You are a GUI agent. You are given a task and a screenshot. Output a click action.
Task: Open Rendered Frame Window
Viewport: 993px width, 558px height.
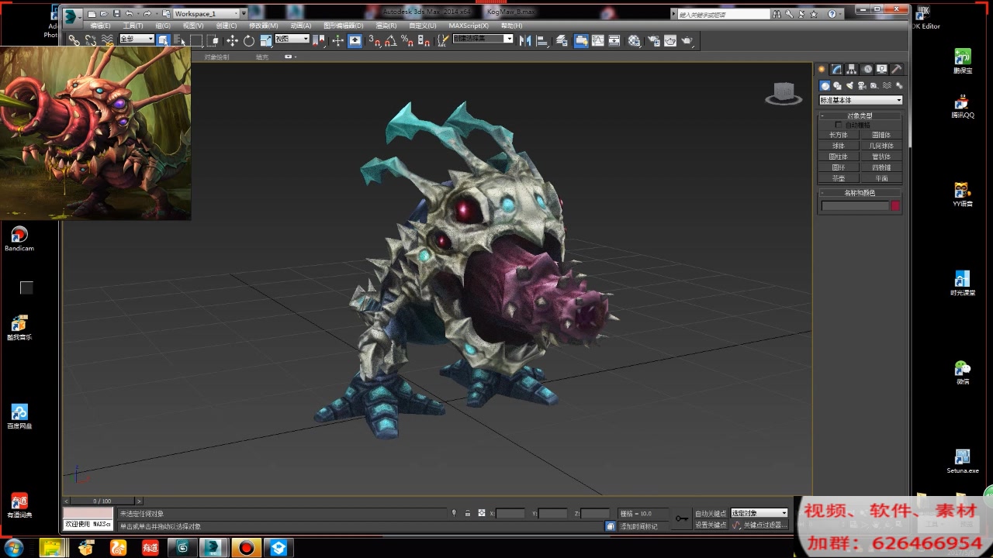pyautogui.click(x=670, y=40)
